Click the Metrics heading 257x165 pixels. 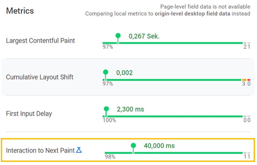[20, 11]
